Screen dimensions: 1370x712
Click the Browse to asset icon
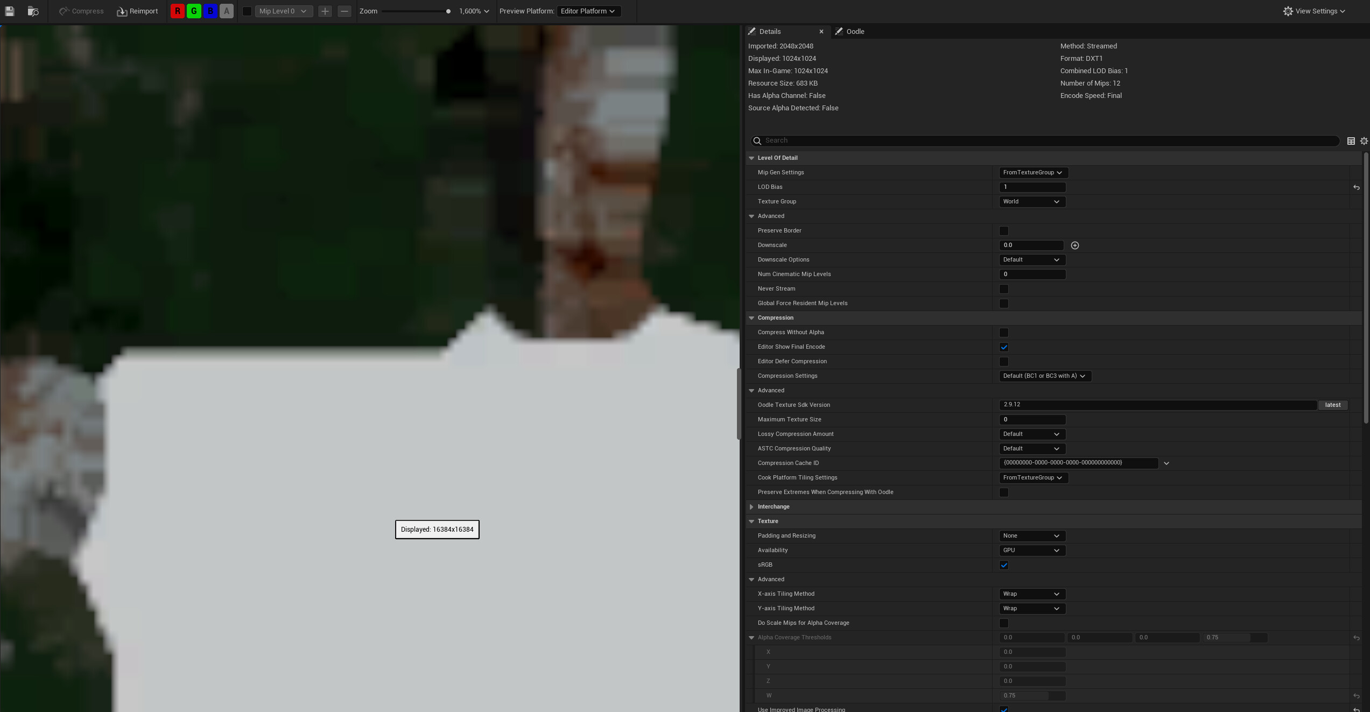point(33,11)
